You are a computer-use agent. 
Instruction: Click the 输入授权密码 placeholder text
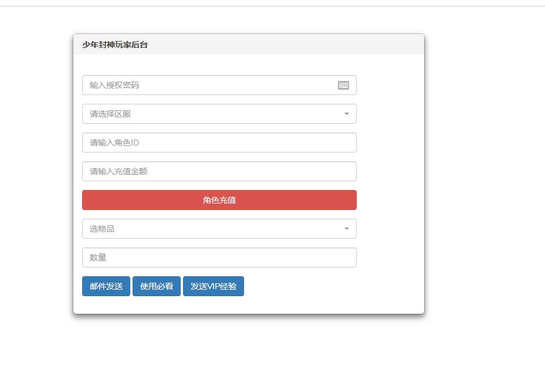pos(114,85)
